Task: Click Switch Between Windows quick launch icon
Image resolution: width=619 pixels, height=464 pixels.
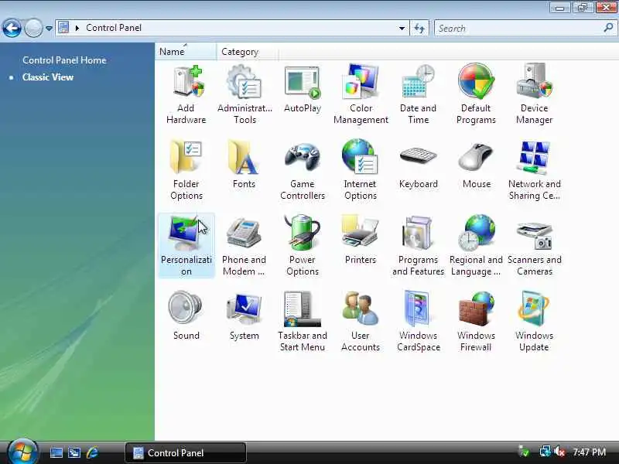Action: click(x=74, y=452)
